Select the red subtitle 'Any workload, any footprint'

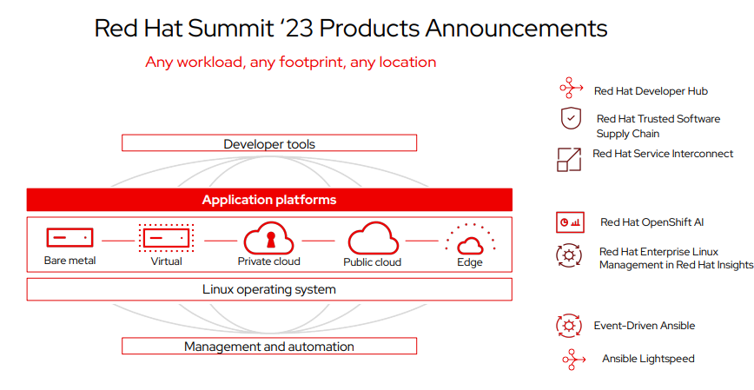pos(290,63)
